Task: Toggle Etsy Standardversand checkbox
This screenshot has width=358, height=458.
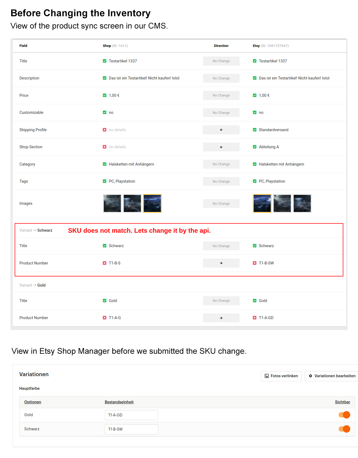Action: tap(255, 130)
